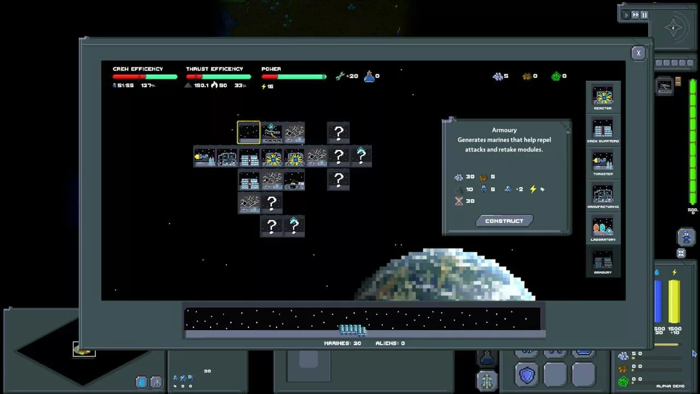Close the ship construction window
700x394 pixels.
coord(638,53)
